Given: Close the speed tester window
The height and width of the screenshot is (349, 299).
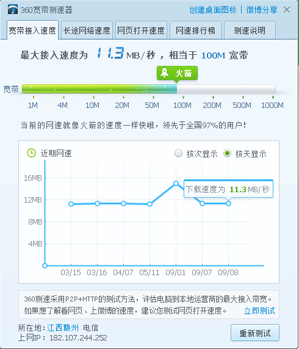Looking at the screenshot, I should click(x=287, y=10).
